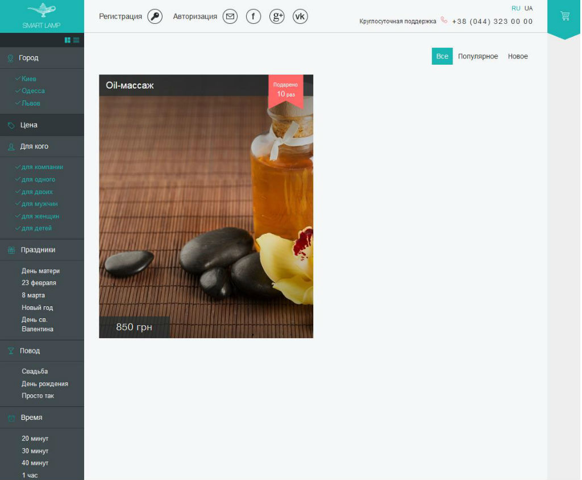
Task: Click the registration key icon
Action: click(155, 16)
